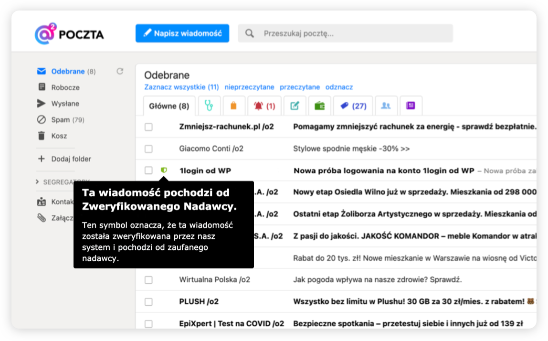The height and width of the screenshot is (341, 548).
Task: Check the EpiXpert message checkbox
Action: 148,323
